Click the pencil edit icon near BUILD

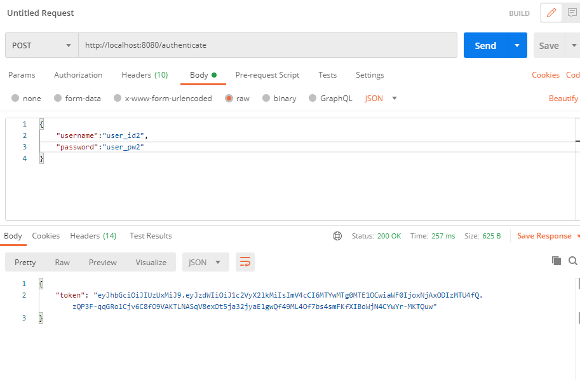(551, 13)
